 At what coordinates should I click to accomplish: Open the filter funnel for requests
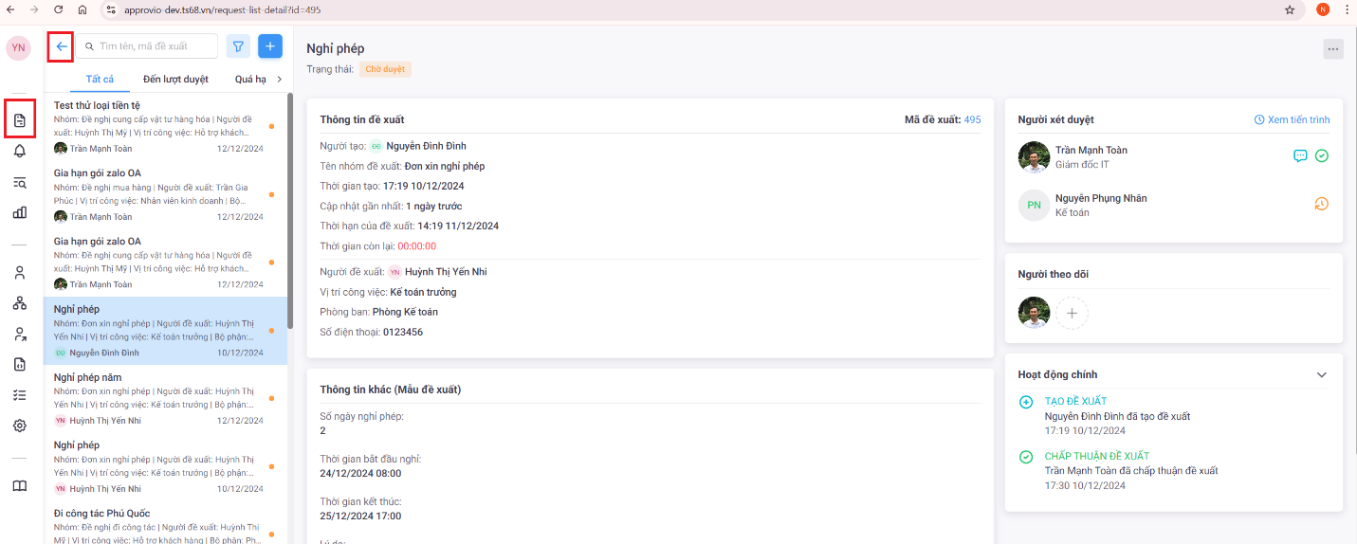click(x=238, y=46)
